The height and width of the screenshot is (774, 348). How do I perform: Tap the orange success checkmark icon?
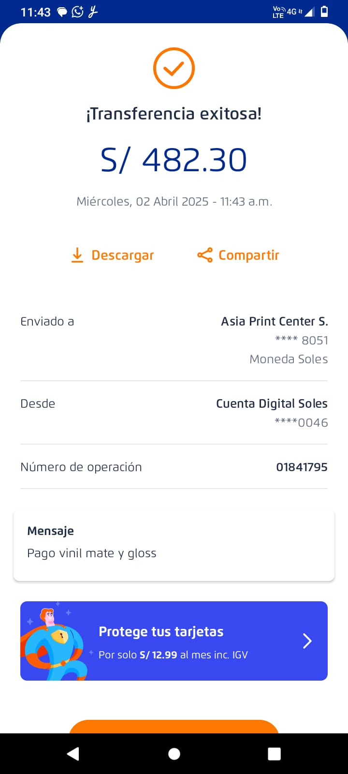tap(174, 68)
